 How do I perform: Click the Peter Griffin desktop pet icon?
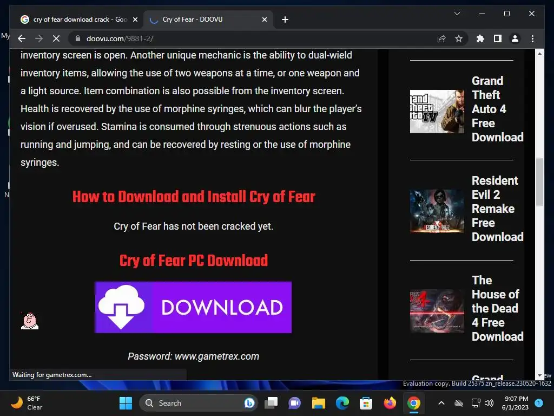click(x=30, y=321)
